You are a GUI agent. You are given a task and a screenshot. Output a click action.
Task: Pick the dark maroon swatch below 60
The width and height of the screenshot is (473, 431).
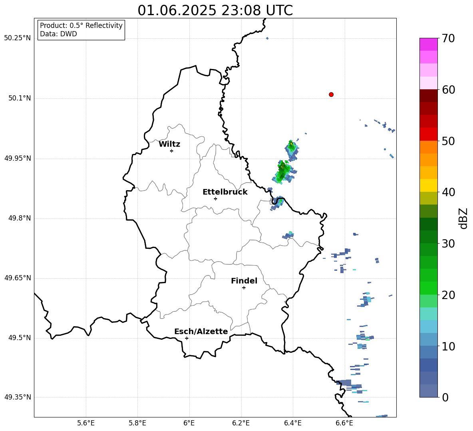click(x=429, y=96)
